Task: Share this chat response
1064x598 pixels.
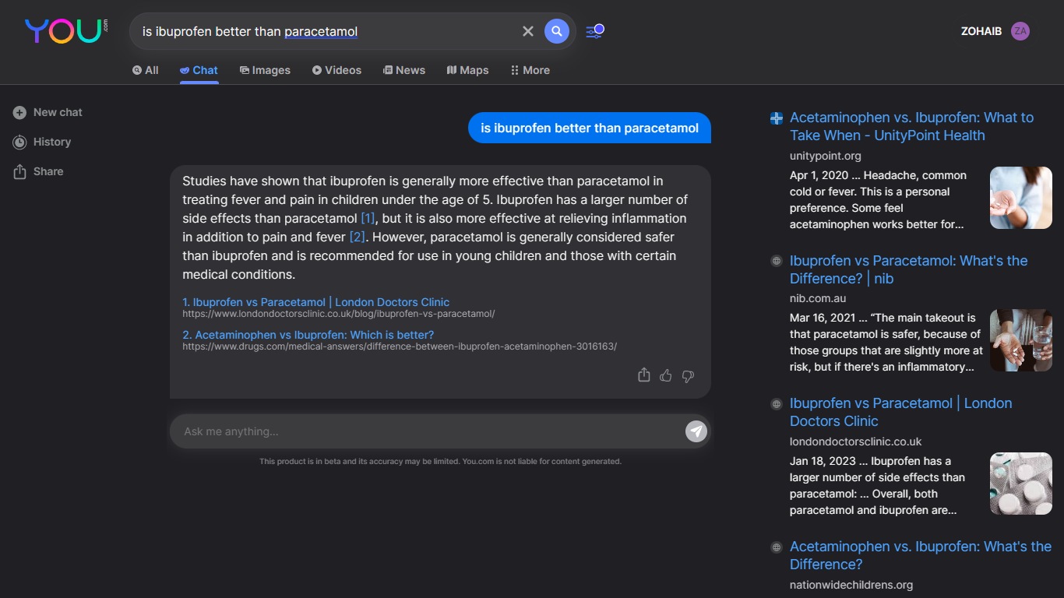Action: (643, 375)
